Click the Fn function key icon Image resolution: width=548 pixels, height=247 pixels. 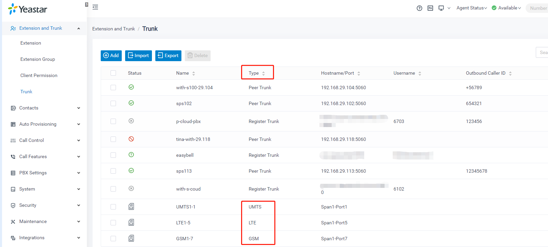click(430, 8)
